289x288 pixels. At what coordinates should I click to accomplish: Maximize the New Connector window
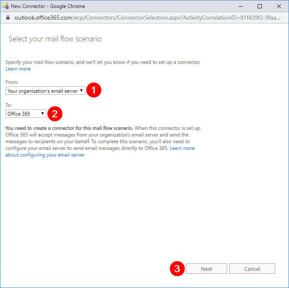point(259,6)
